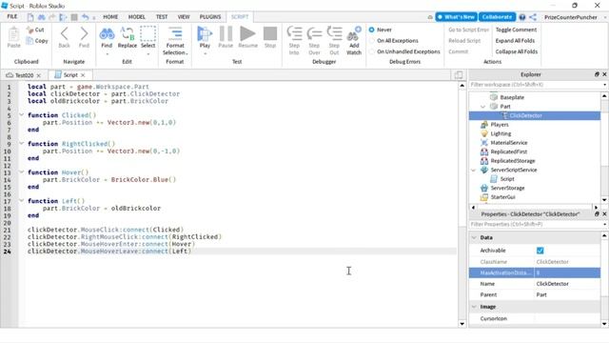This screenshot has height=343, width=609.
Task: Click the binoculars icon in quick access bar
Action: (41, 17)
